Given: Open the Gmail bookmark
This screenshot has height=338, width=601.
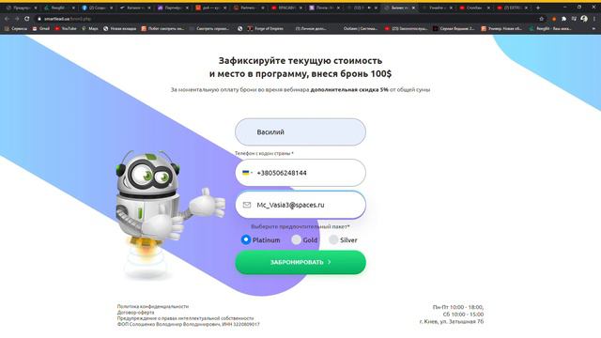Looking at the screenshot, I should pyautogui.click(x=41, y=28).
